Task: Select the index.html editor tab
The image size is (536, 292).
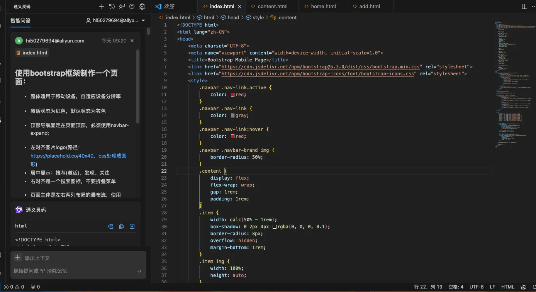Action: click(222, 7)
